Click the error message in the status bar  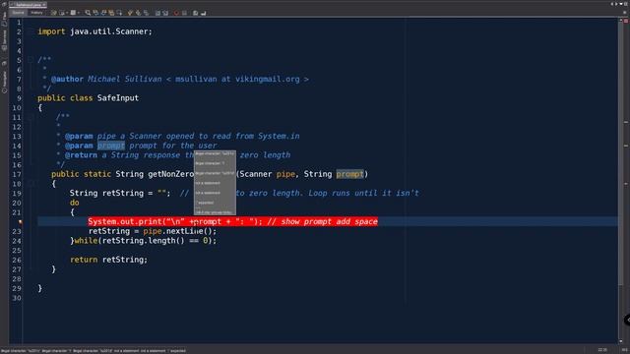point(94,351)
